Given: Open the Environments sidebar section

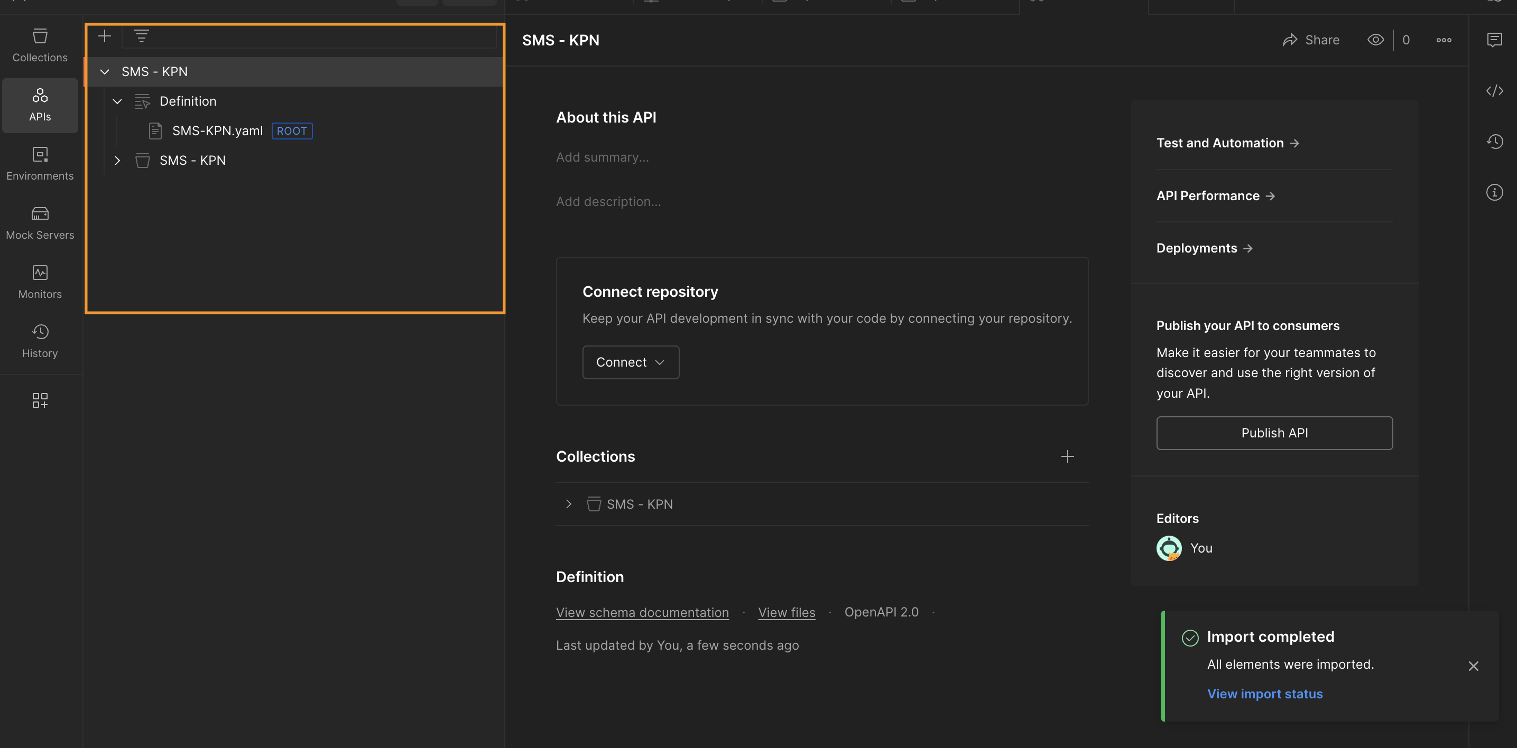Looking at the screenshot, I should click(x=40, y=164).
